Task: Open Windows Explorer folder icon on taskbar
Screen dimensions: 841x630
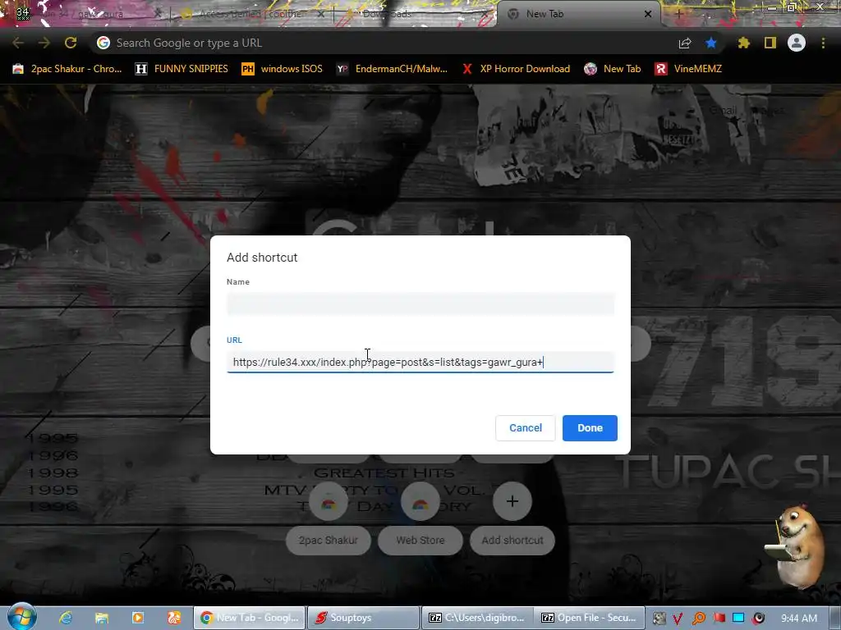Action: point(101,618)
